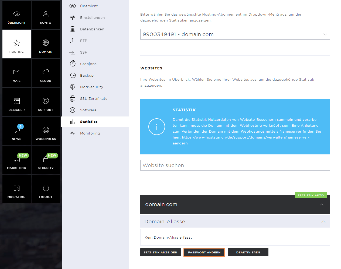Click the sliders icon next to Einstellungen
The width and height of the screenshot is (341, 269).
73,17
